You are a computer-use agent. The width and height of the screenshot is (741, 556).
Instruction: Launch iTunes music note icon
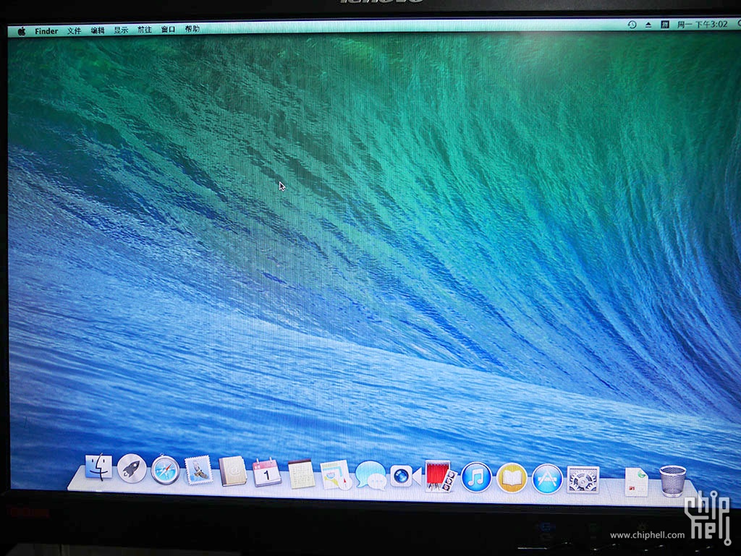click(x=476, y=478)
